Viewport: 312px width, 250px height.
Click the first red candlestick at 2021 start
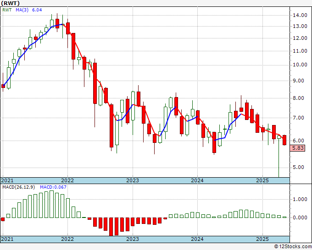[x=3, y=86]
